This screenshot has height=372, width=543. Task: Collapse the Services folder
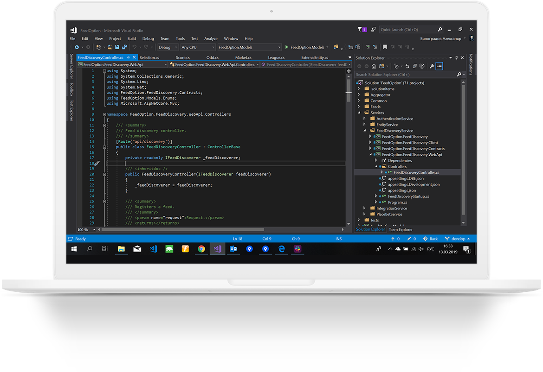[x=359, y=113]
